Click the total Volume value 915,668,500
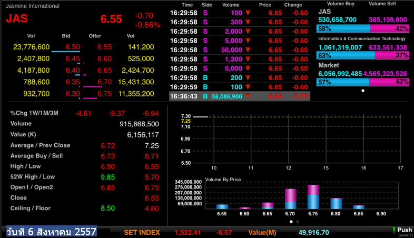 [139, 124]
